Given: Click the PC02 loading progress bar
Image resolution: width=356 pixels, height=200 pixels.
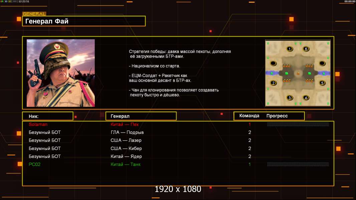Looking at the screenshot, I should 298,164.
